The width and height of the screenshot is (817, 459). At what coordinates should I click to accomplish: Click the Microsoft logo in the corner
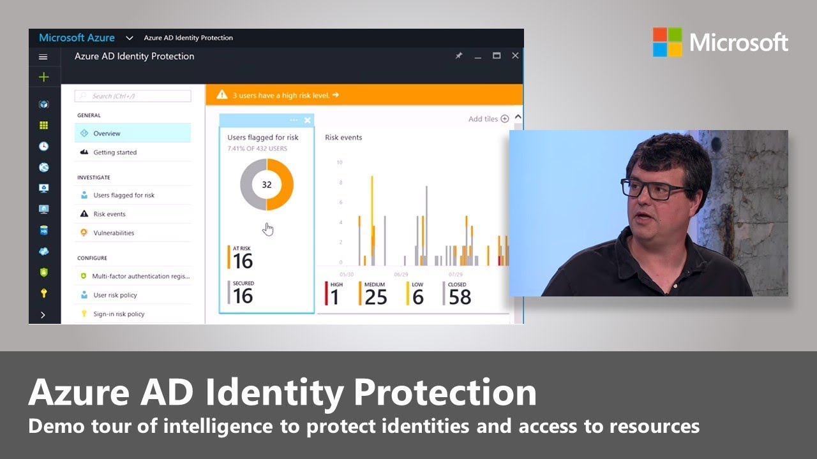click(x=721, y=42)
